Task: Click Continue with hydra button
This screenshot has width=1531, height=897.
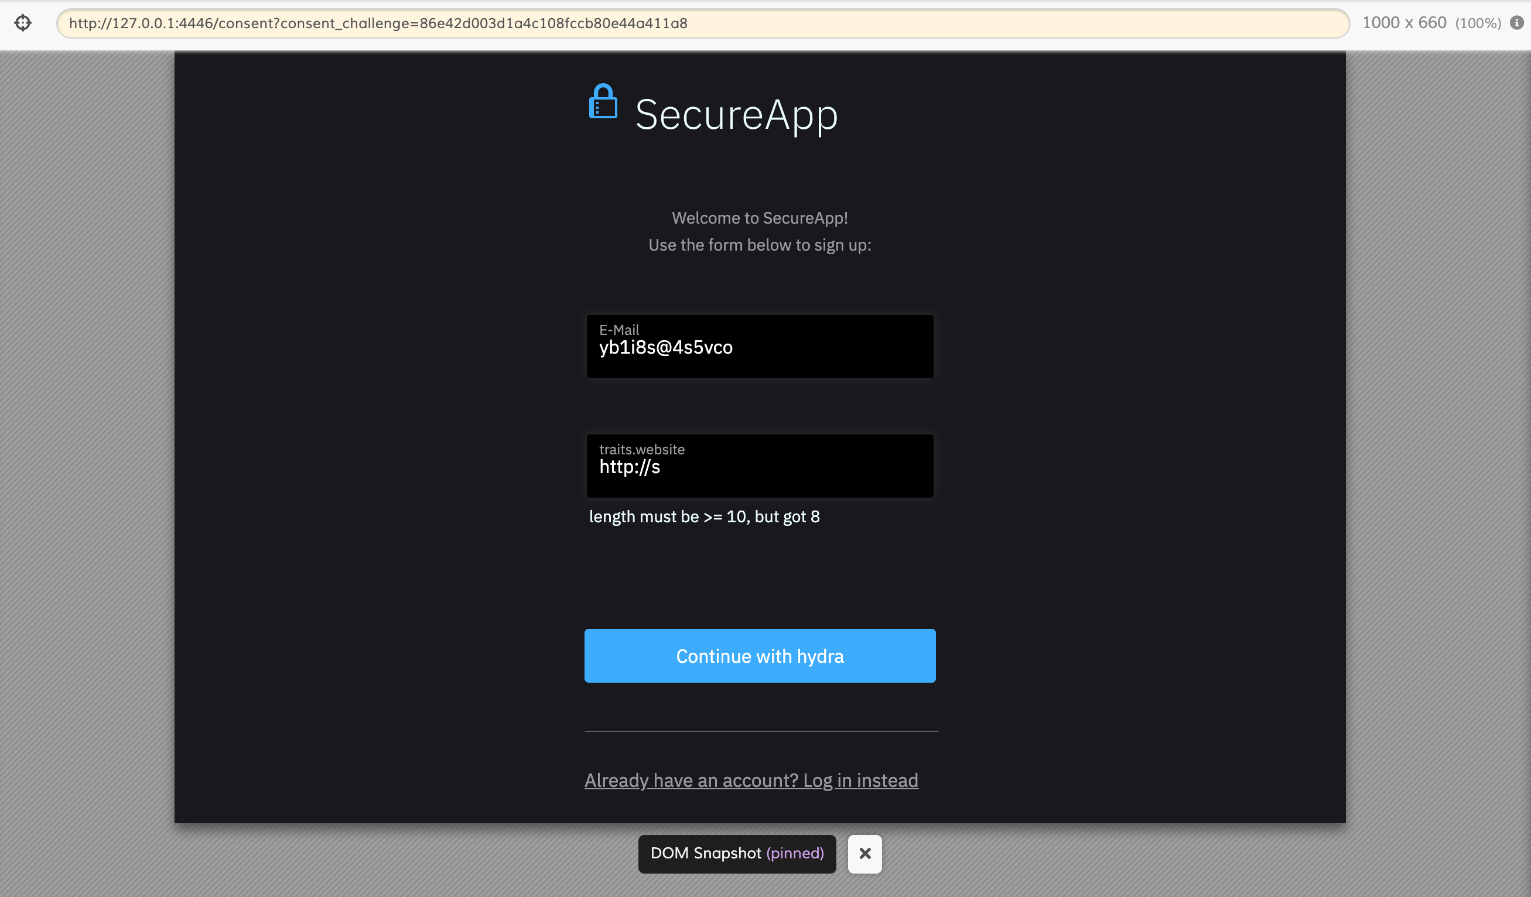Action: 760,656
